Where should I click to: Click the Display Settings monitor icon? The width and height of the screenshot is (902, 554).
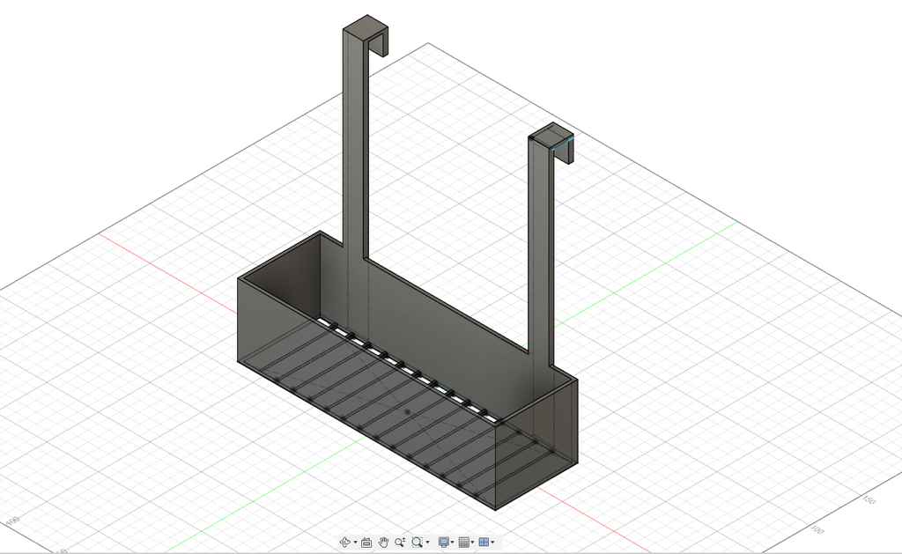point(444,542)
